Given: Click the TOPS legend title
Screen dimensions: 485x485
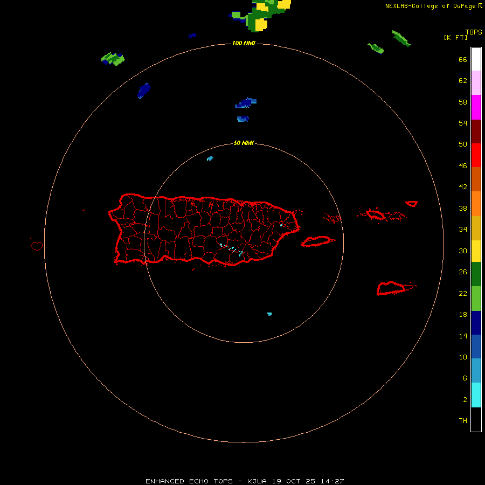Looking at the screenshot, I should click(474, 32).
